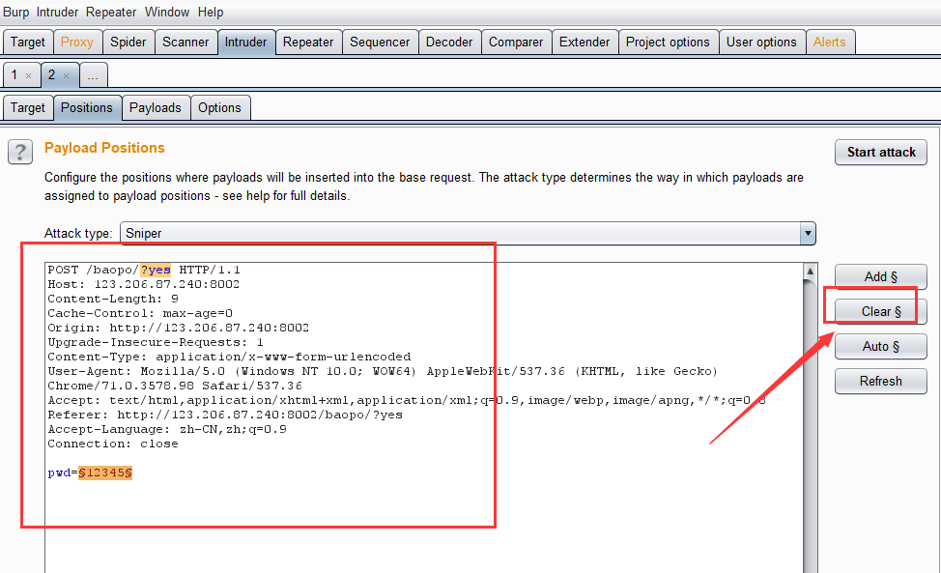Click the request editor scroll up arrow

tap(811, 272)
